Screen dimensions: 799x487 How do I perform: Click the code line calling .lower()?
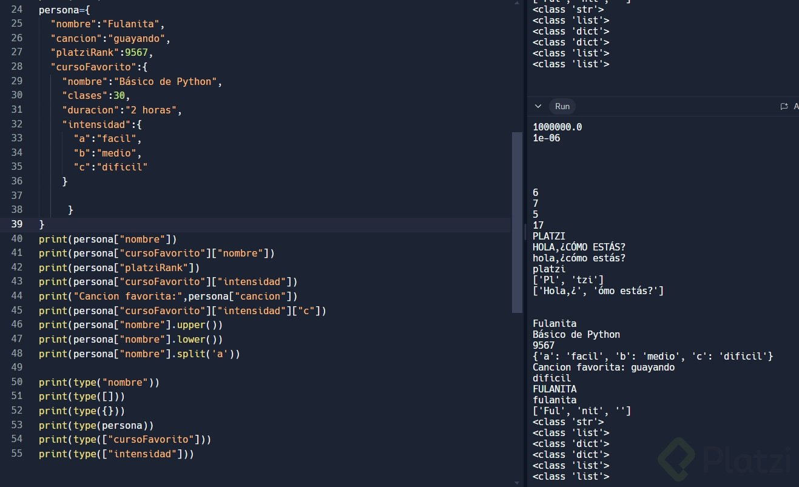pyautogui.click(x=130, y=339)
